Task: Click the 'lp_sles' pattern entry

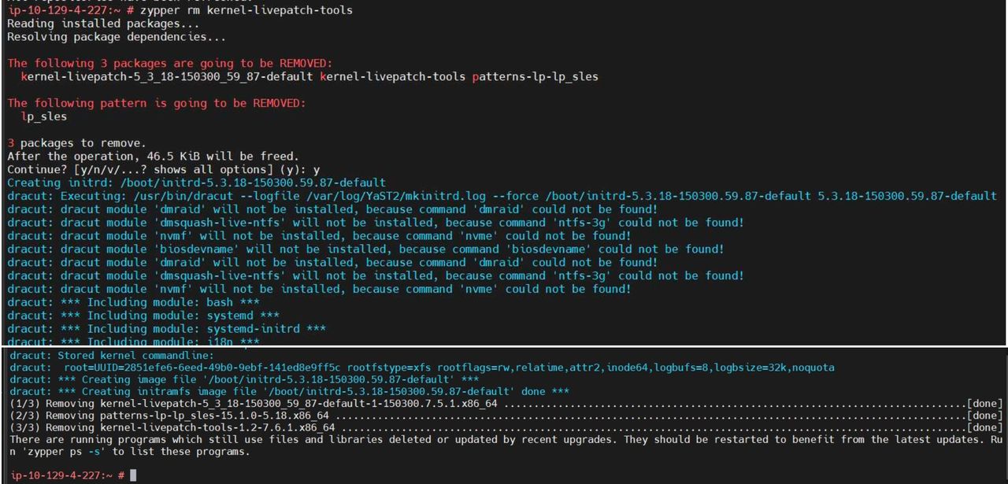Action: click(43, 116)
